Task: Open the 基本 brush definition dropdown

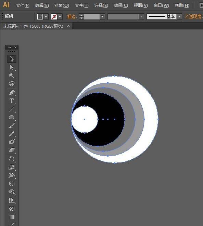Action: [179, 16]
